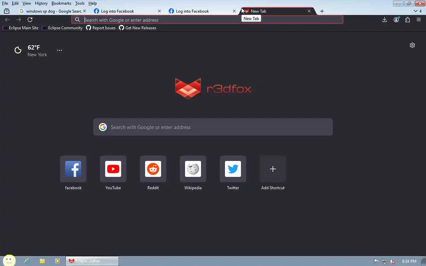Screen dimensions: 426x266
Task: Launch Internet Explorer from taskbar
Action: tap(27, 261)
